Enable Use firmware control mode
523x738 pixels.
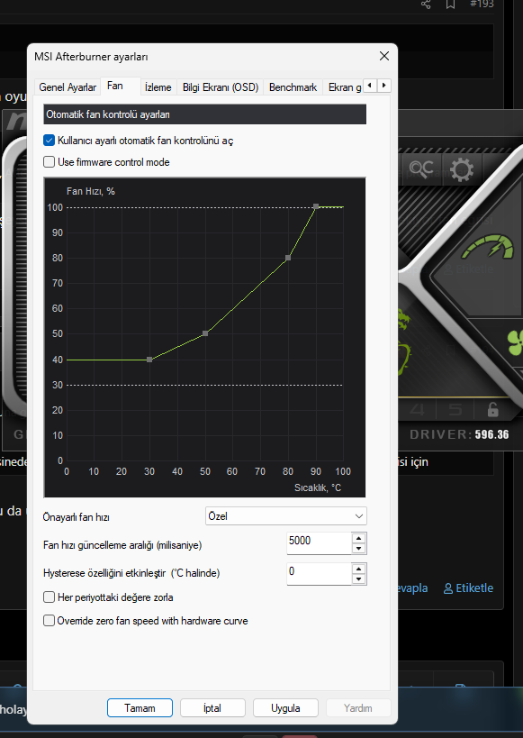(49, 162)
